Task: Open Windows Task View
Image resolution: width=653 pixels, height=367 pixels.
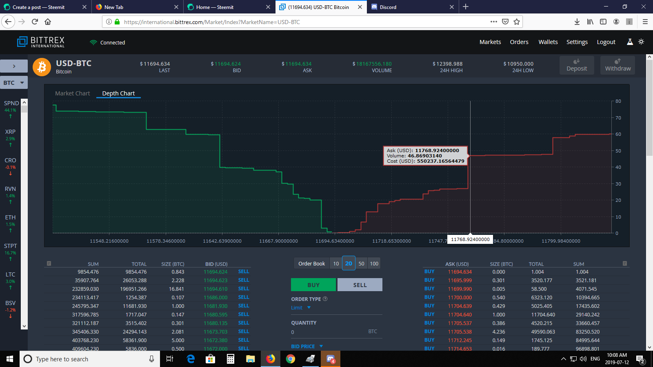Action: [170, 359]
